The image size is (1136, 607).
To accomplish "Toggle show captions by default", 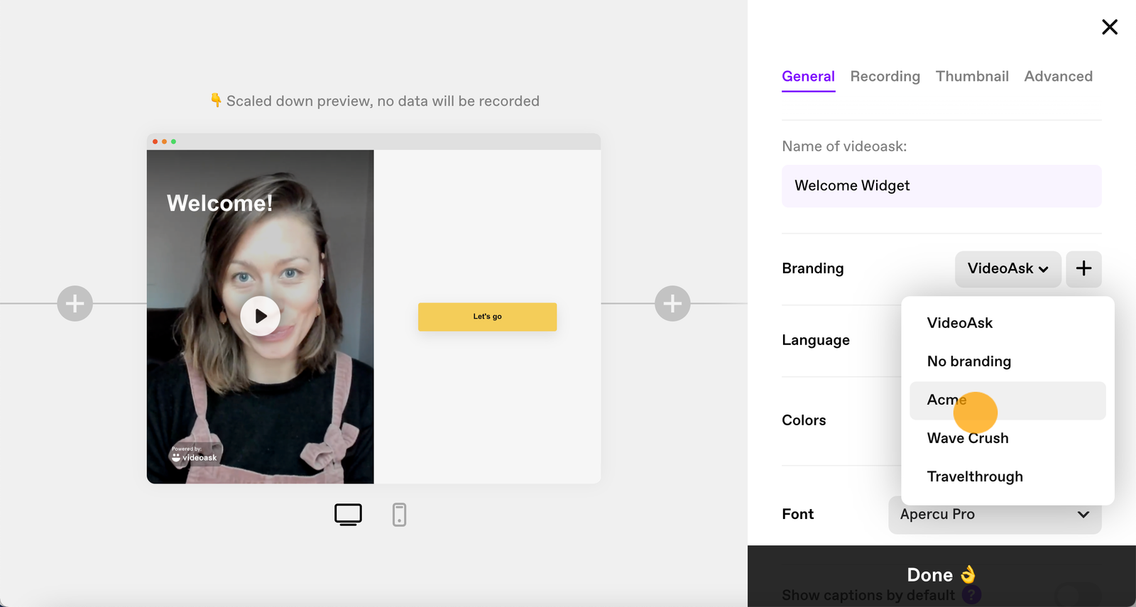I will (1078, 594).
